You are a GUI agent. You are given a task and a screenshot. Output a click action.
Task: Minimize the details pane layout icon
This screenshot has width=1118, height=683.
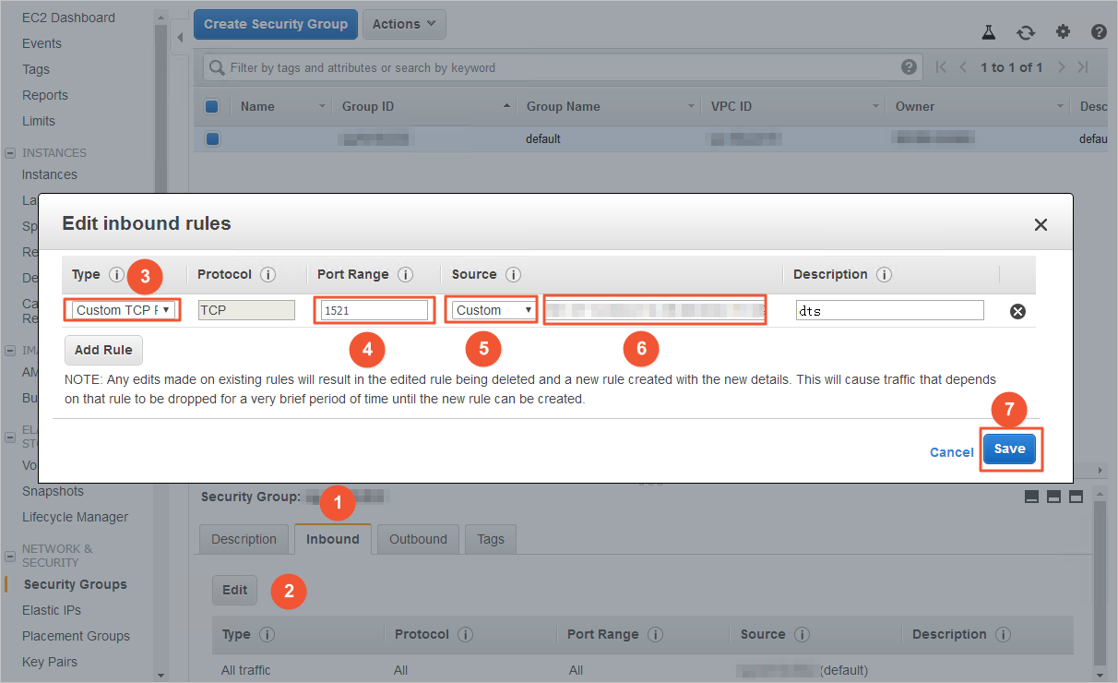click(x=1031, y=497)
